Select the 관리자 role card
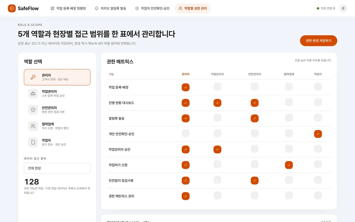Image resolution: width=355 pixels, height=222 pixels. (x=57, y=77)
